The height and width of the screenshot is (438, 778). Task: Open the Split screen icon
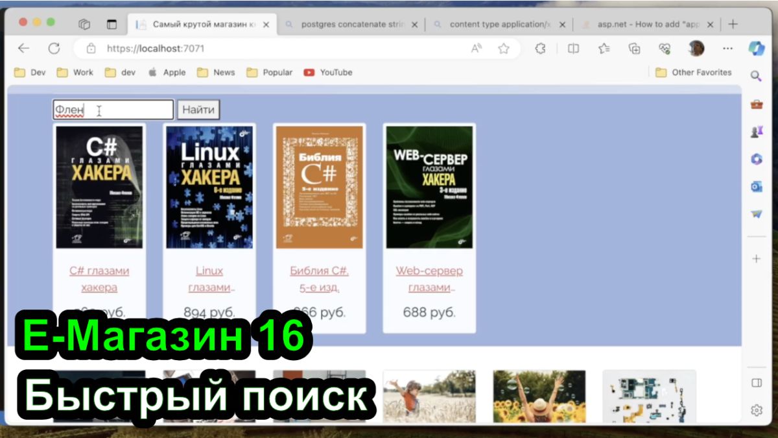(x=573, y=48)
